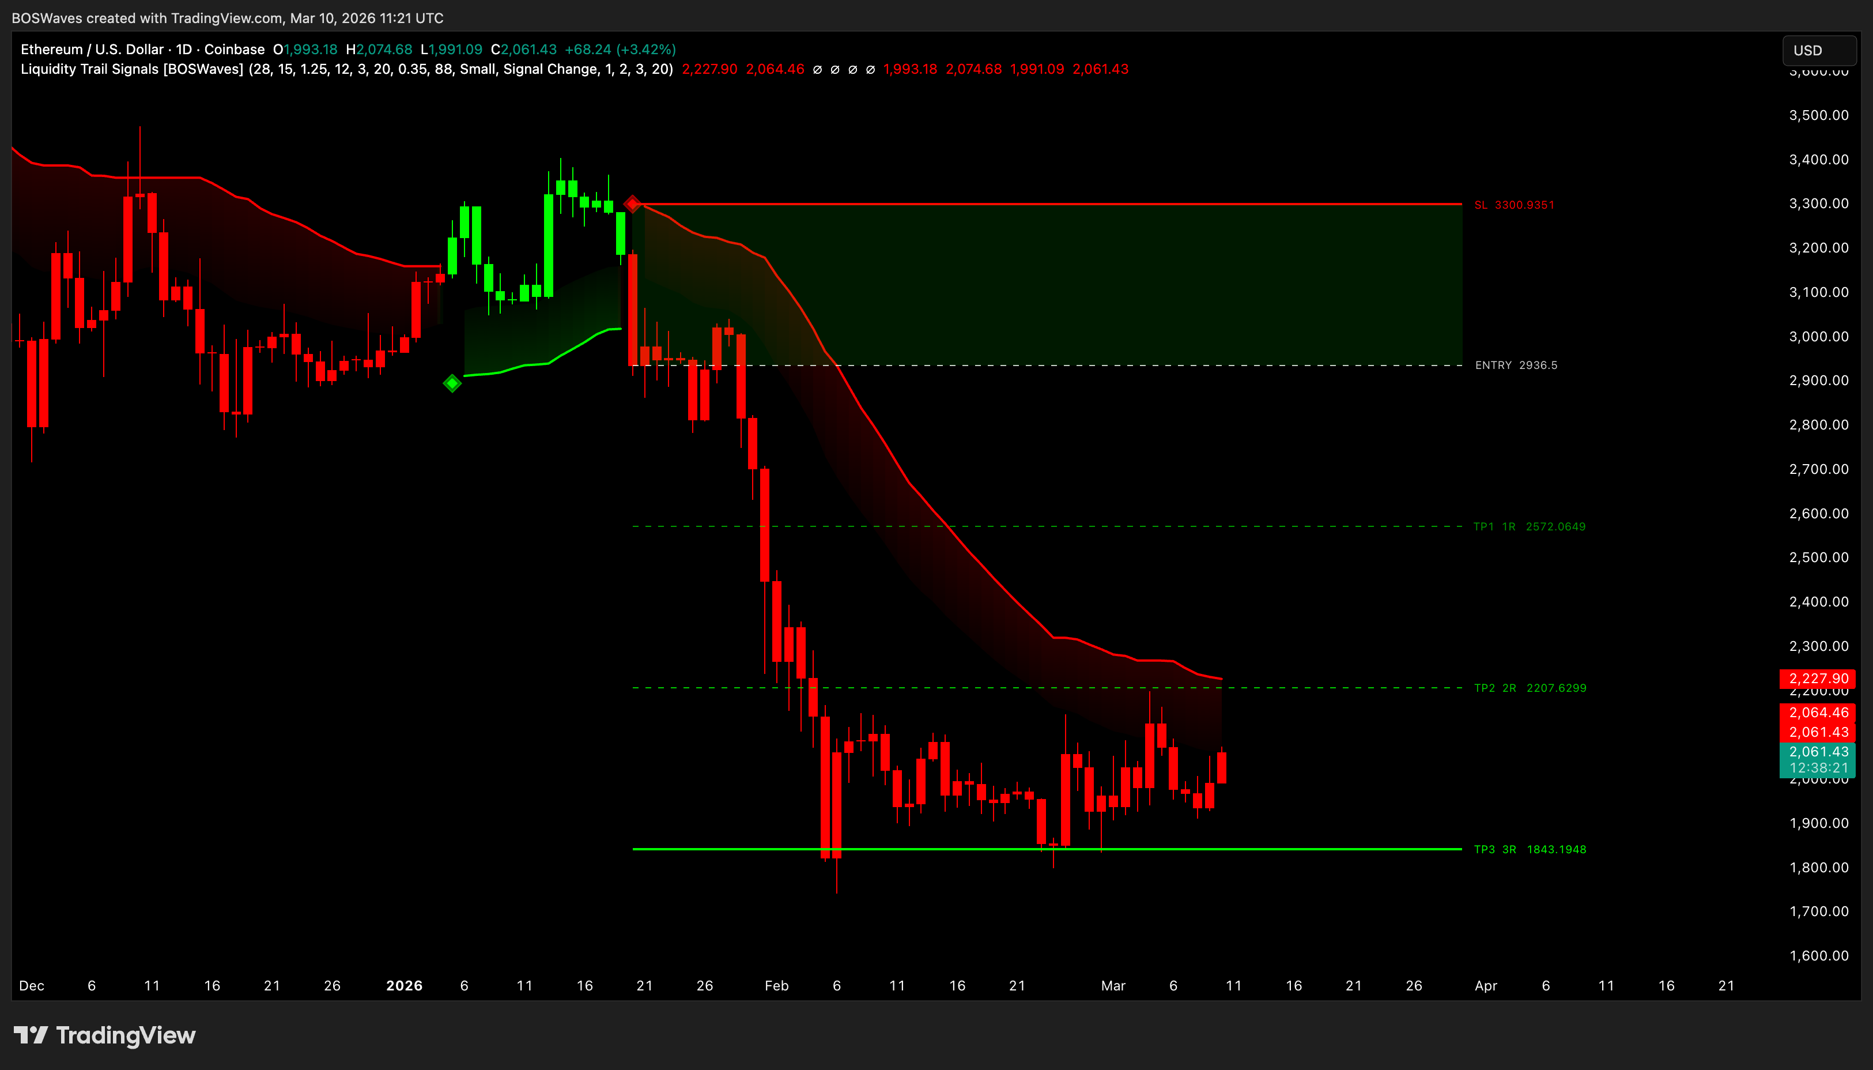The image size is (1873, 1070).
Task: Click the high value H2,074.68 in header
Action: (x=379, y=49)
